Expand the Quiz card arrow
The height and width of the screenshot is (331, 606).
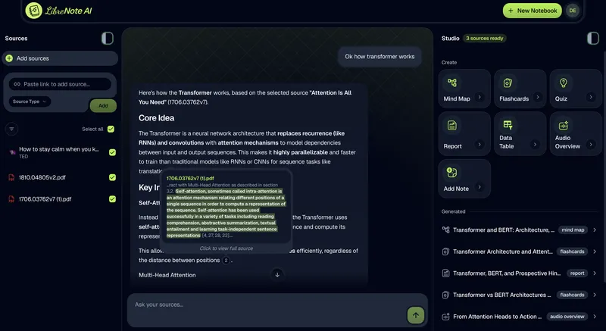point(591,97)
